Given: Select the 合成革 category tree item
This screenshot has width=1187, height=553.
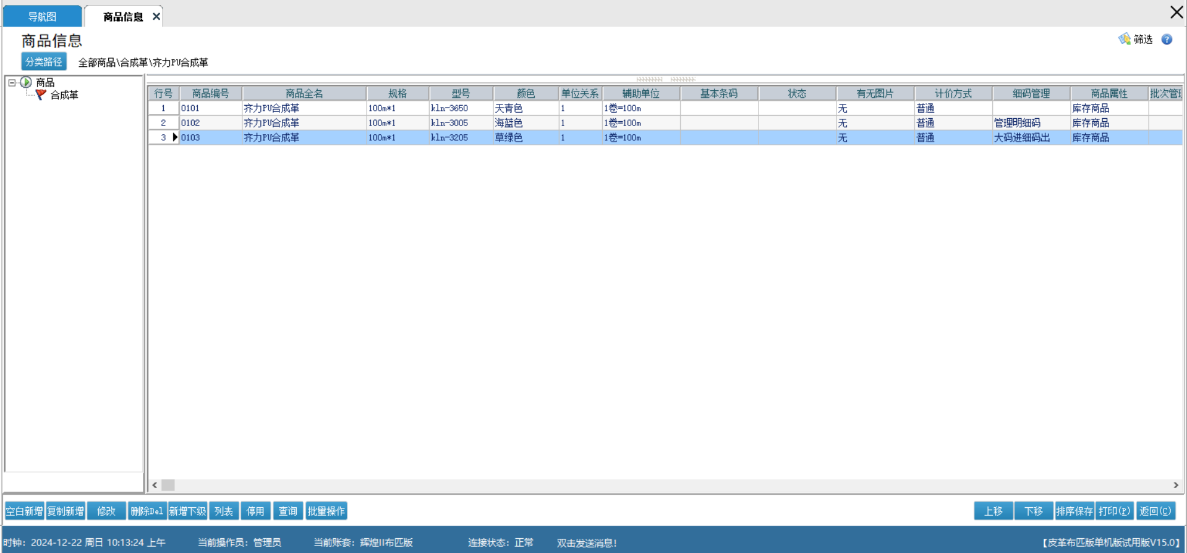Looking at the screenshot, I should click(x=64, y=95).
